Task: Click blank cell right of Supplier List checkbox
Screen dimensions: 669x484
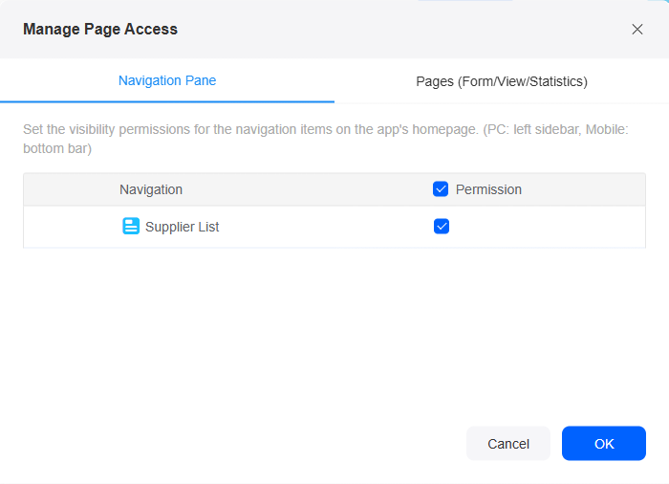Action: [x=546, y=227]
